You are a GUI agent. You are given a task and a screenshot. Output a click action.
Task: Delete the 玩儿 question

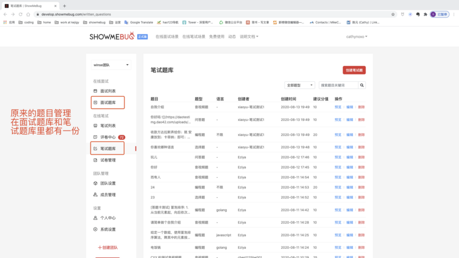pyautogui.click(x=361, y=157)
